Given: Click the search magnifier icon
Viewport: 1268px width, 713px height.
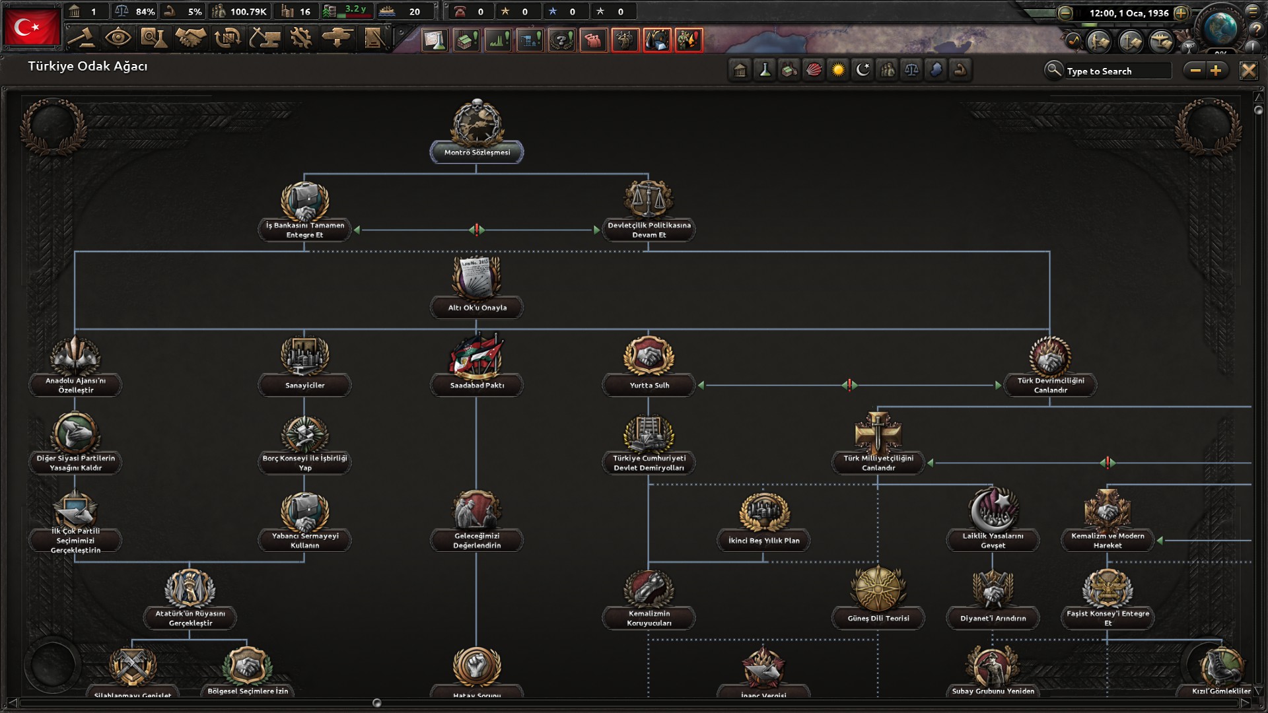Looking at the screenshot, I should 1053,70.
